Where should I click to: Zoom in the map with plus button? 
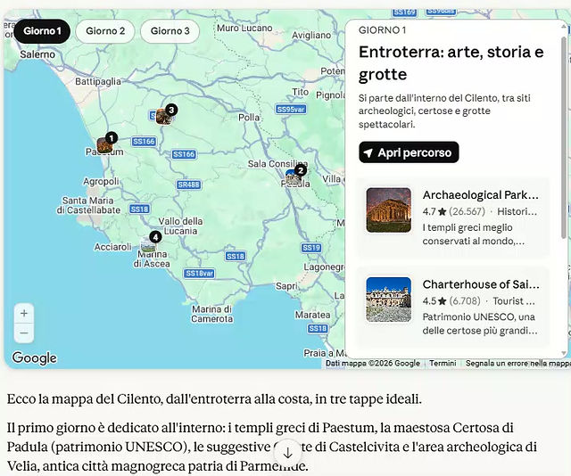pos(24,314)
